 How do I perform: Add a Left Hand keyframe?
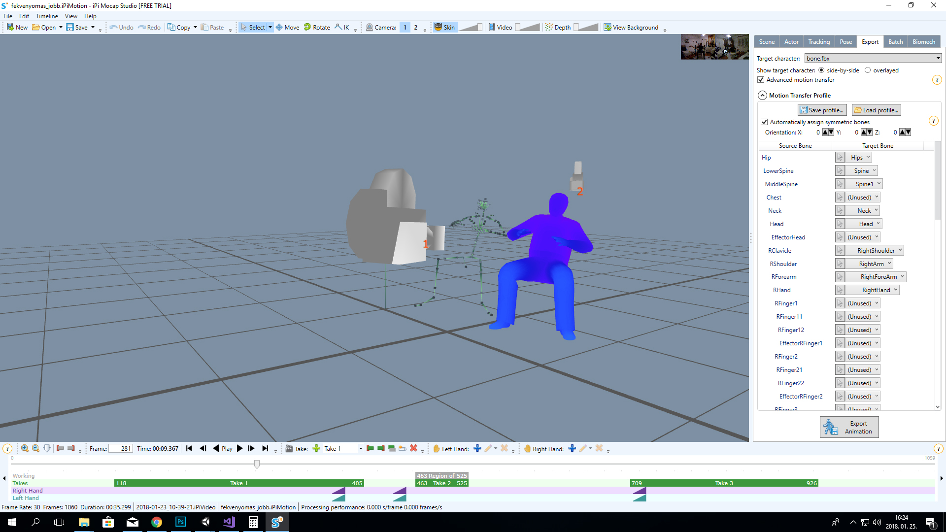(x=477, y=448)
